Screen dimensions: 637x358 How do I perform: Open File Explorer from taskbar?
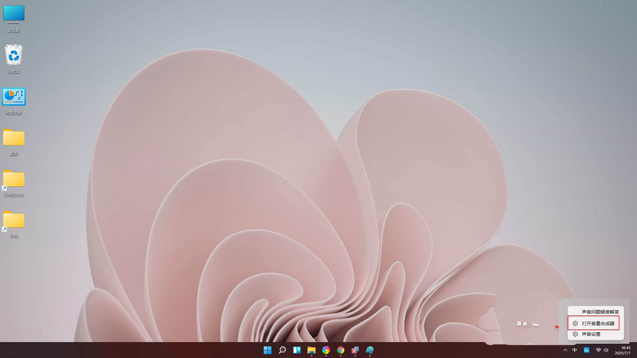tap(311, 350)
